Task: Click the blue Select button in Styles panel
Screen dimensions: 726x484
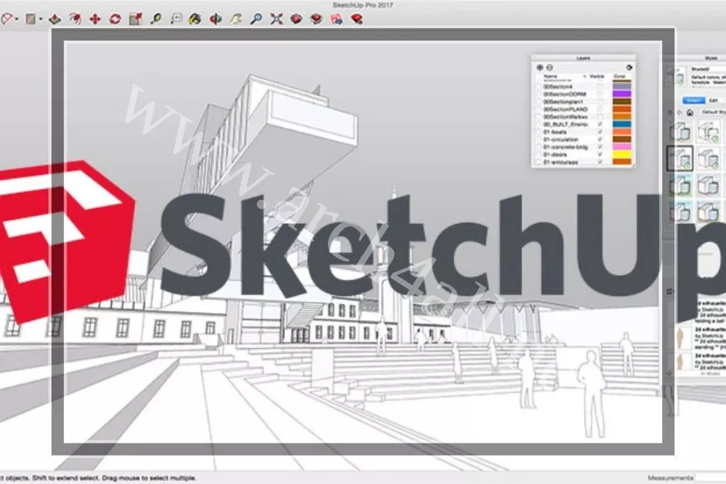Action: (694, 100)
